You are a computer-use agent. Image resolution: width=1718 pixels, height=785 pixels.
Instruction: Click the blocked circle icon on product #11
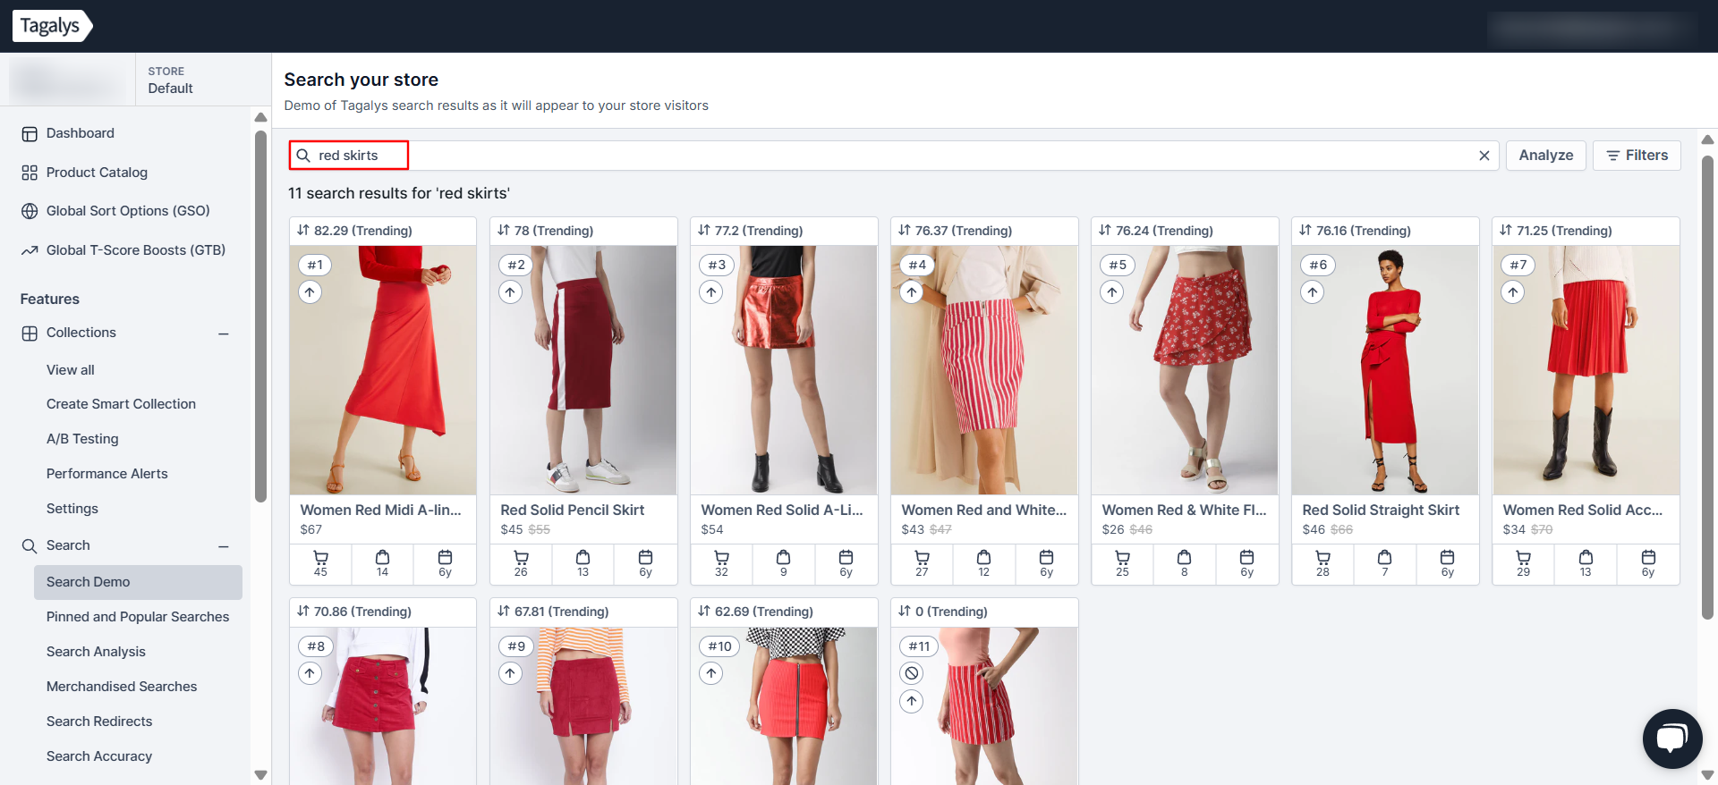click(911, 673)
